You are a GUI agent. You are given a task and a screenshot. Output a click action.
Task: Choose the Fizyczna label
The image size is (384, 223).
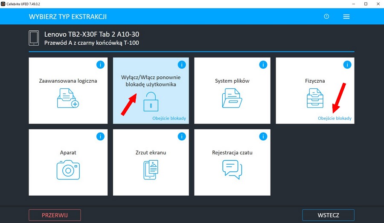(315, 81)
